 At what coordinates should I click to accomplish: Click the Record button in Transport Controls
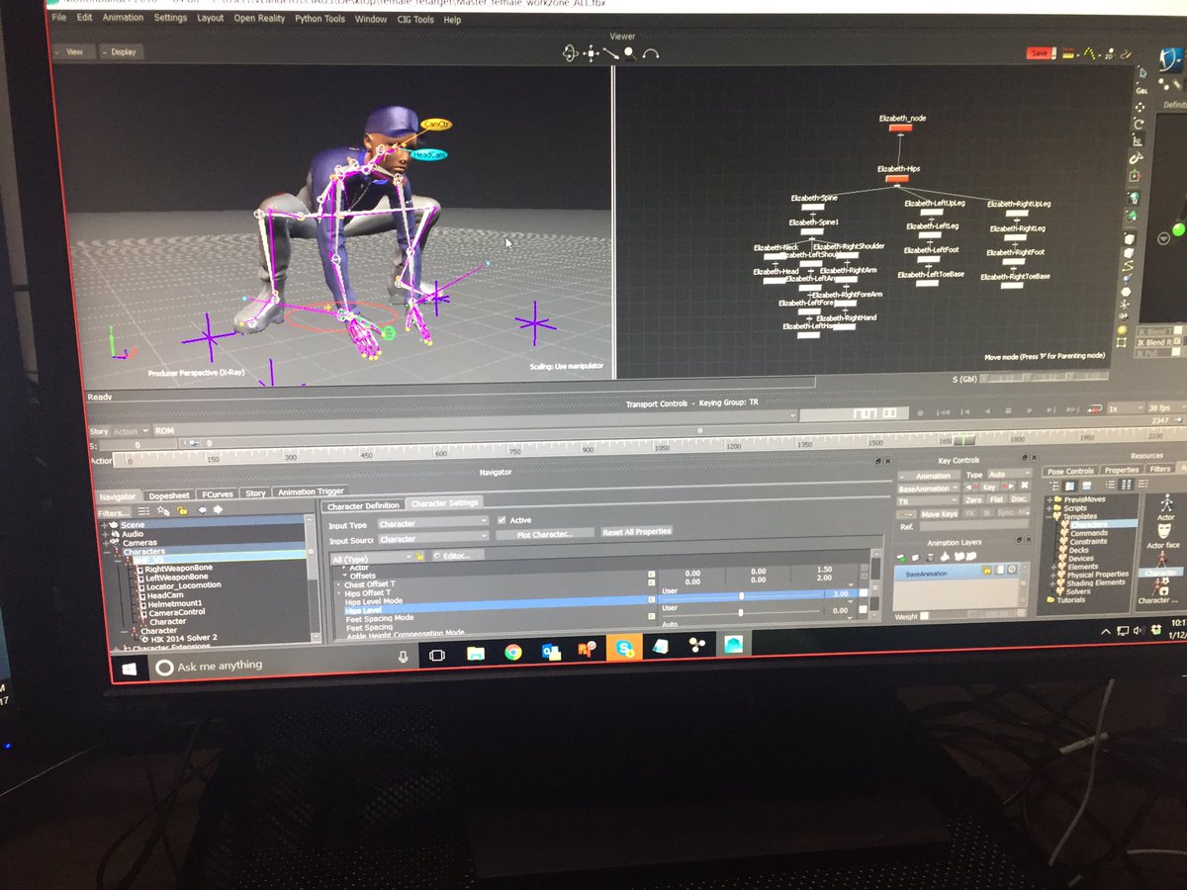pyautogui.click(x=921, y=411)
